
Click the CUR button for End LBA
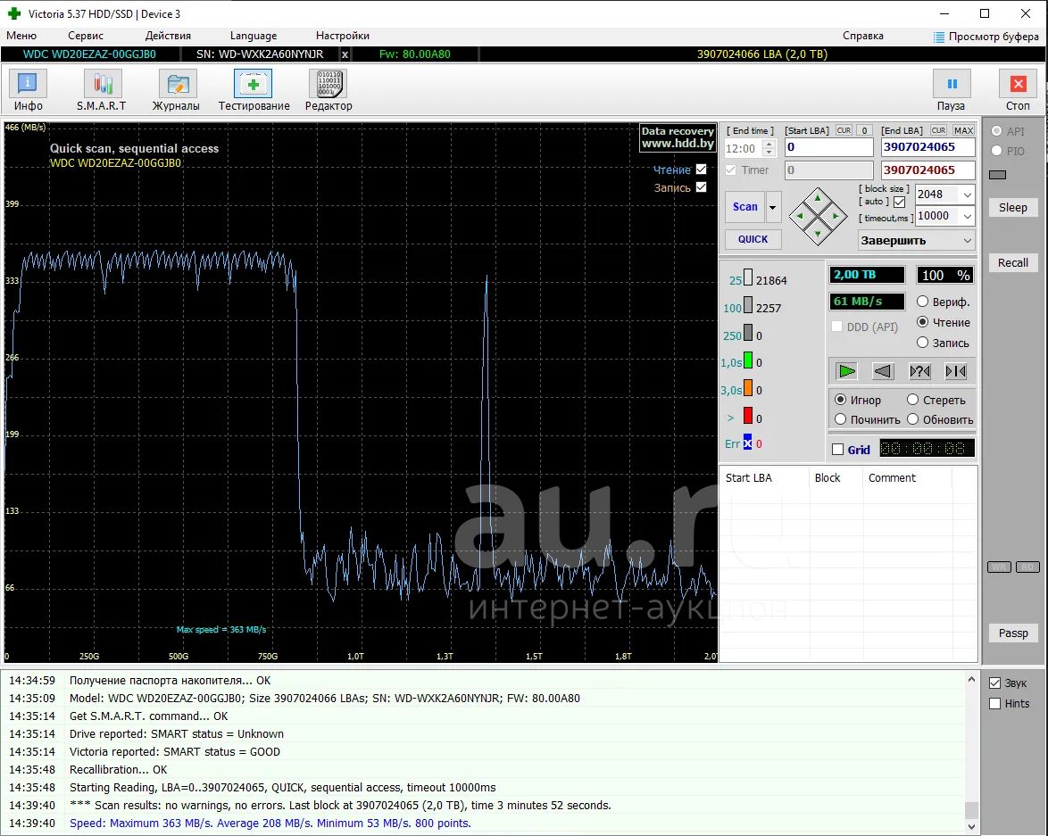938,130
